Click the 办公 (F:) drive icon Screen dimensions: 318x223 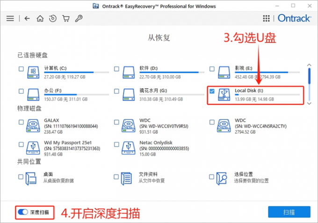(x=33, y=95)
